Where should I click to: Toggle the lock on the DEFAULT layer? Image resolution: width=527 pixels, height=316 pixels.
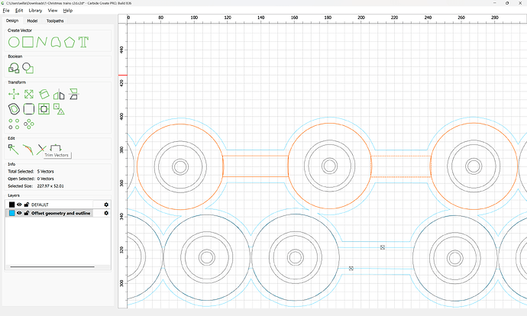coord(27,205)
